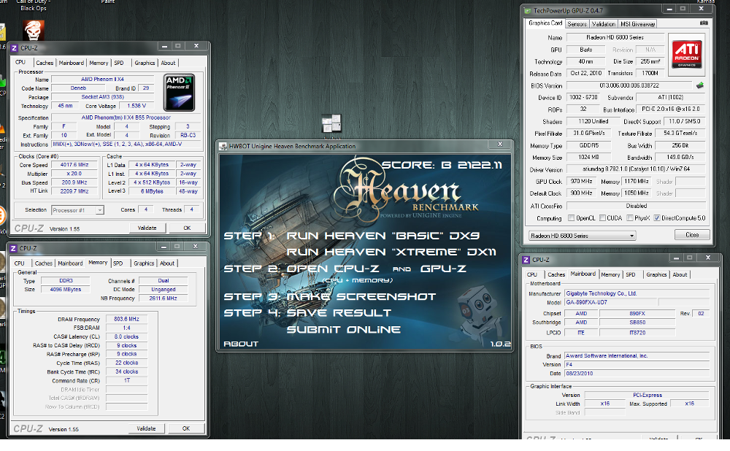
Task: Click OPEN CPU-Z in Heaven step 2
Action: click(x=333, y=269)
